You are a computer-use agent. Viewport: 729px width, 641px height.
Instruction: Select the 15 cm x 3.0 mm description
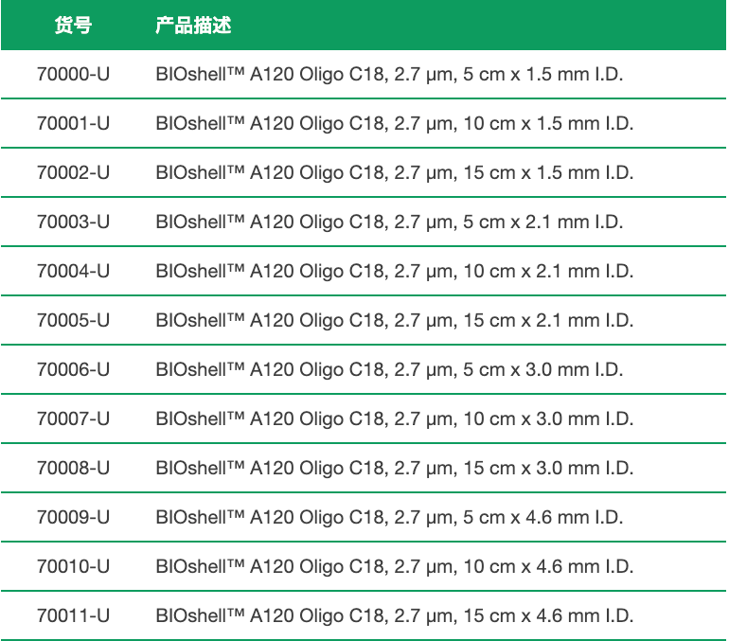point(395,469)
